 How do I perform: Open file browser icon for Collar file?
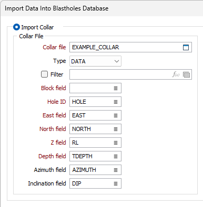point(186,47)
